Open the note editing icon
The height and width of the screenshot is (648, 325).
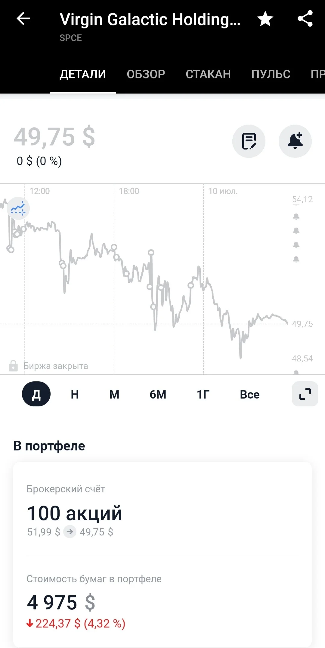(249, 141)
